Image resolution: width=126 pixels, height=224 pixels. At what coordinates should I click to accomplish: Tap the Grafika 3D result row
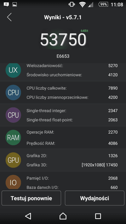click(x=72, y=165)
